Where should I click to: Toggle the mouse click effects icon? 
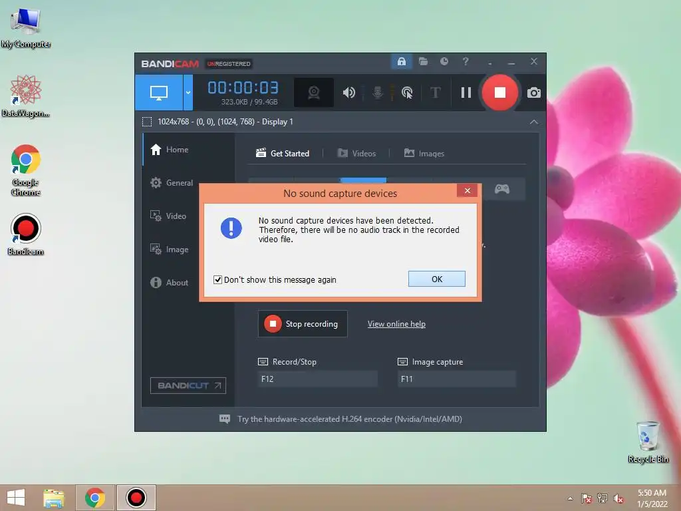[407, 92]
